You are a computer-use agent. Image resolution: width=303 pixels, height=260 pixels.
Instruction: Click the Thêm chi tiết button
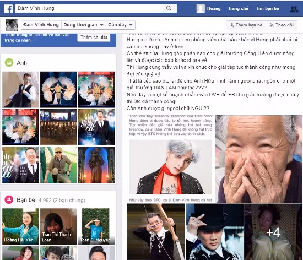click(94, 37)
